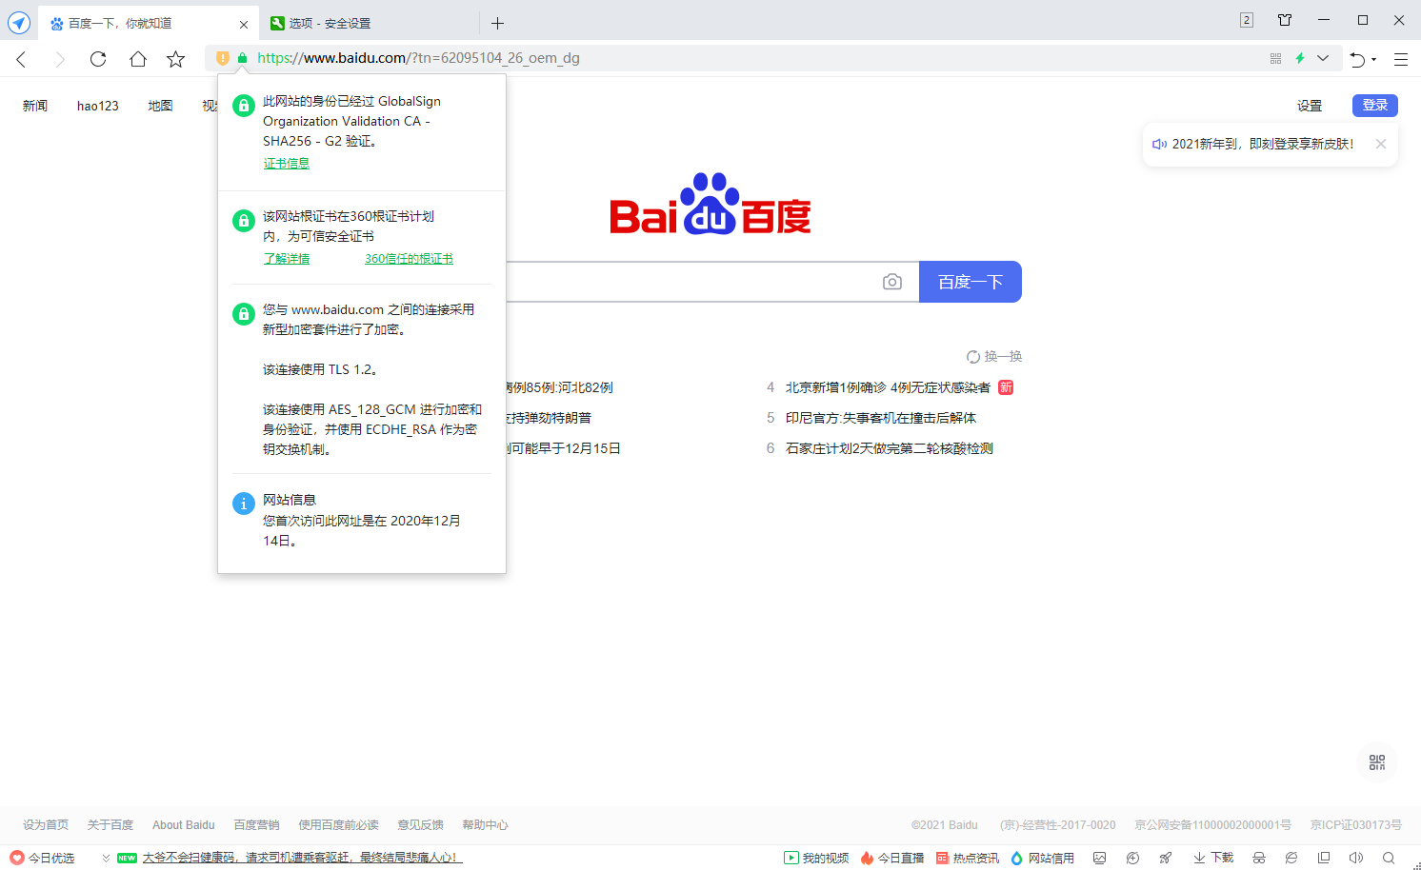Click the 百度一下 search button
The width and height of the screenshot is (1421, 870).
[x=971, y=282]
